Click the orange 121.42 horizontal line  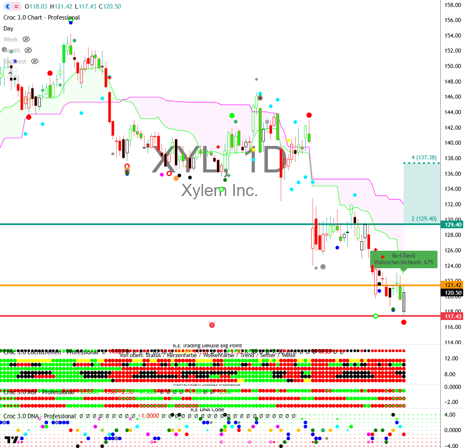(x=204, y=285)
